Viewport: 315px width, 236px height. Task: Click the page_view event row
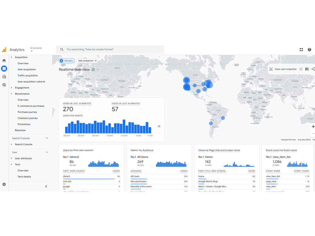[288, 182]
